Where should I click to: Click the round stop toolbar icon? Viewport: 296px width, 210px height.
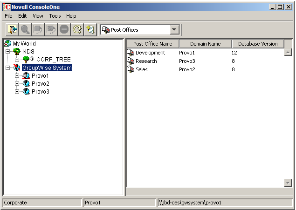click(64, 30)
